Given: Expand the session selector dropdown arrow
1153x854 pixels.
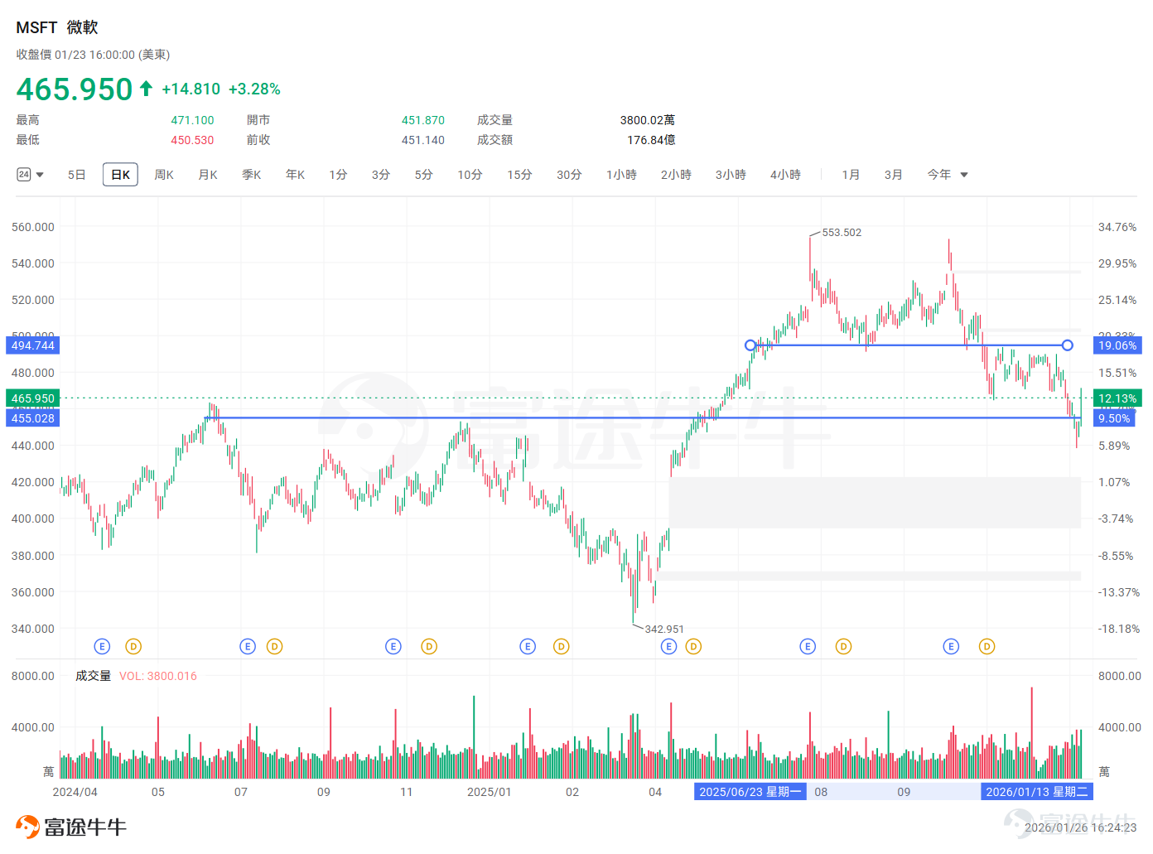Looking at the screenshot, I should [40, 175].
